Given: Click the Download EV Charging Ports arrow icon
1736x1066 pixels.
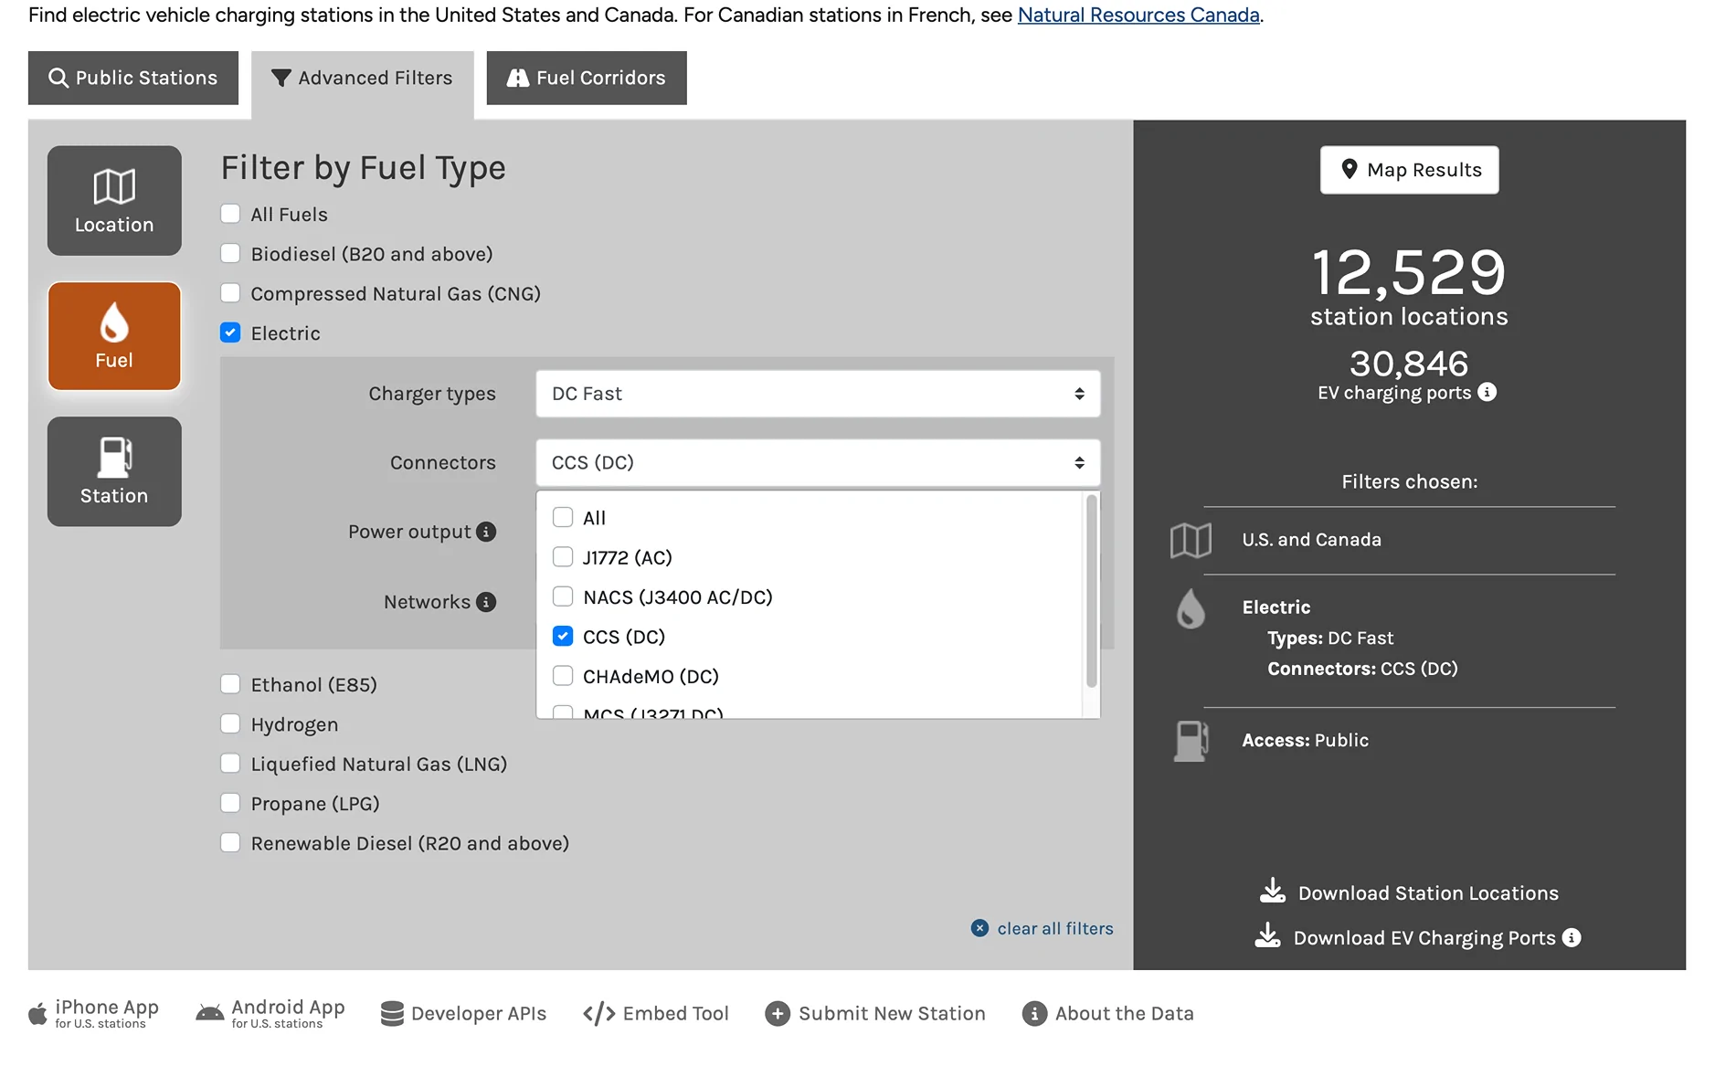Looking at the screenshot, I should [x=1267, y=935].
